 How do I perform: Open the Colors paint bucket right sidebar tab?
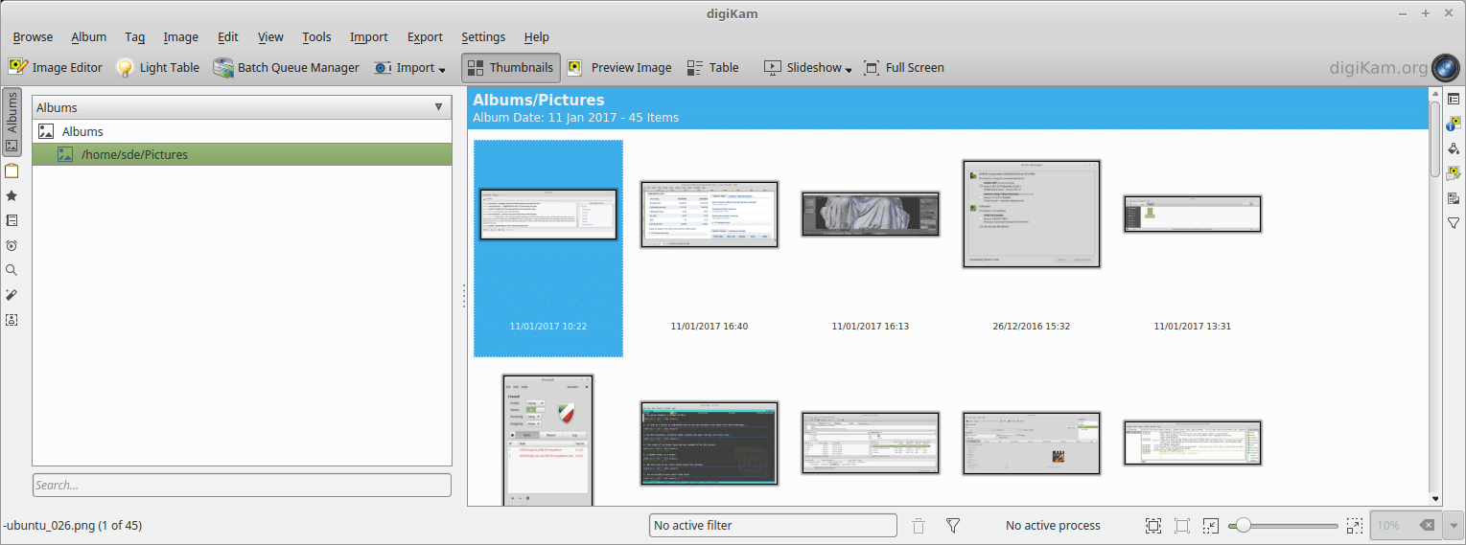1454,148
